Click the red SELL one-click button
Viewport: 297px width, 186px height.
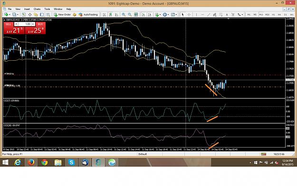coord(9,24)
